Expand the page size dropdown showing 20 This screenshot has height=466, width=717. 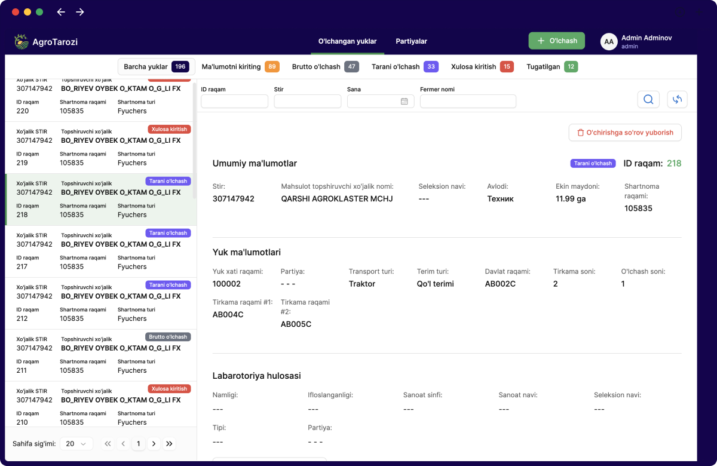pyautogui.click(x=76, y=444)
